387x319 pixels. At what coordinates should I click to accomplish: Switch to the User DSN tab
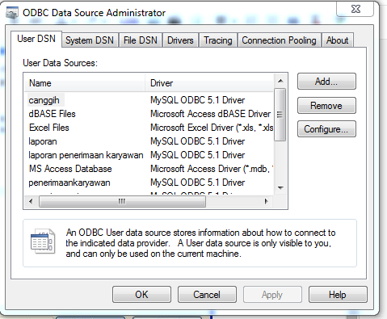(36, 40)
